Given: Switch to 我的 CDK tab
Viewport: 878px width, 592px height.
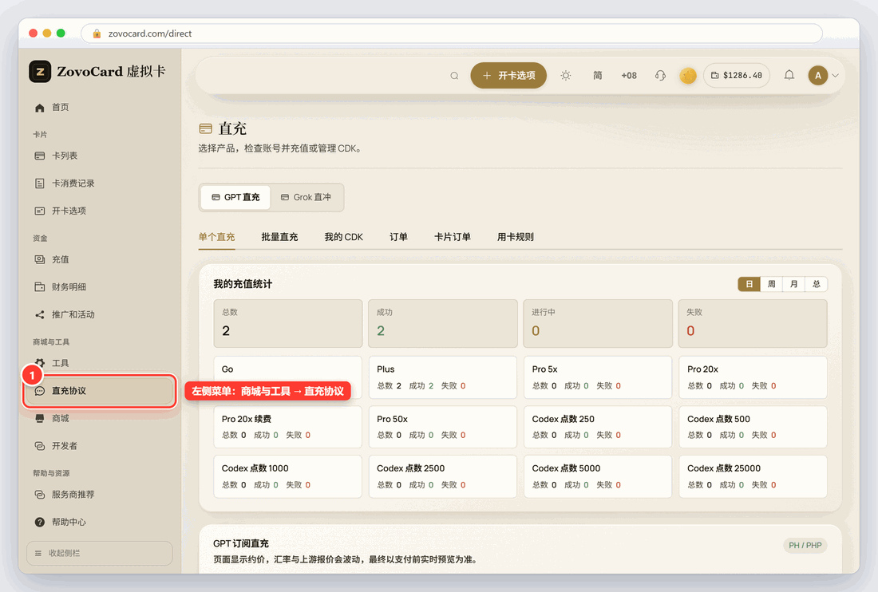Looking at the screenshot, I should click(x=344, y=237).
